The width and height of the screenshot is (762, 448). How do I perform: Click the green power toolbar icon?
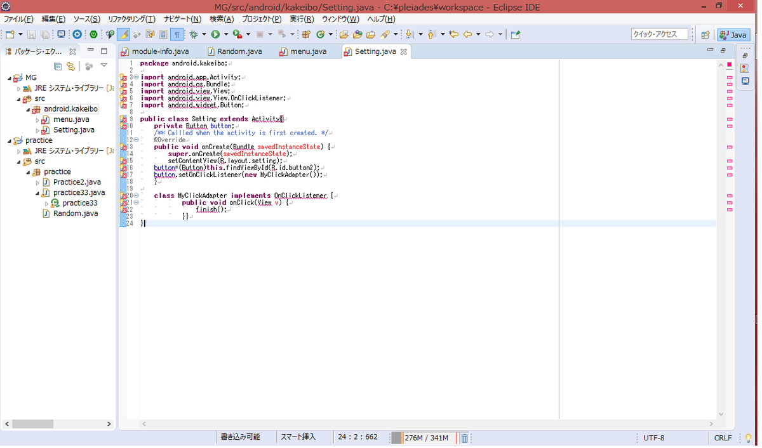(x=93, y=35)
